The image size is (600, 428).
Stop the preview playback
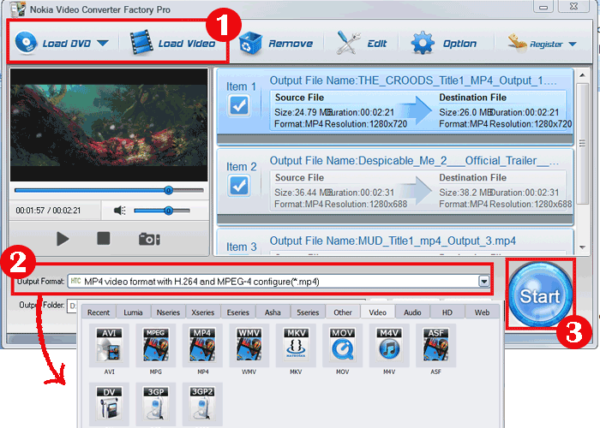[104, 238]
